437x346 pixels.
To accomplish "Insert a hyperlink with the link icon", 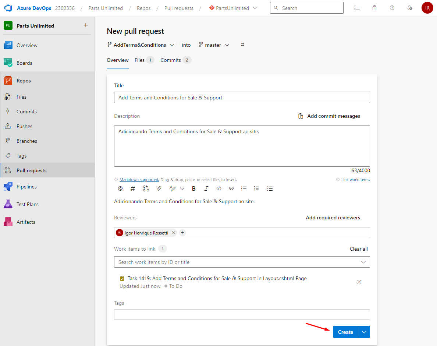I will [x=231, y=188].
